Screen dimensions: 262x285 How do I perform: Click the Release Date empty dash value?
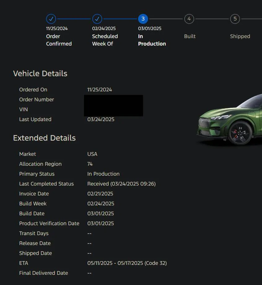(90, 243)
